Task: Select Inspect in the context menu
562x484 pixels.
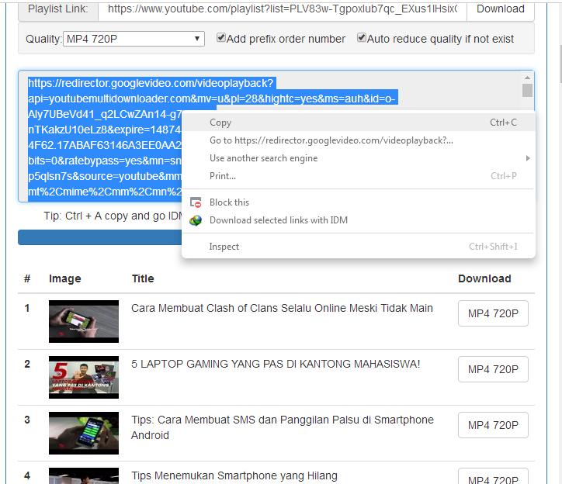Action: tap(224, 247)
